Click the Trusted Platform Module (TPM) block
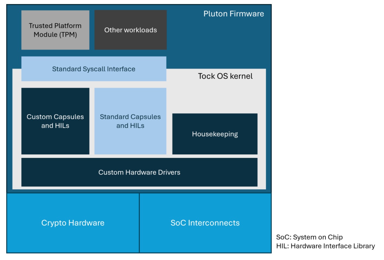The image size is (384, 260). click(55, 30)
